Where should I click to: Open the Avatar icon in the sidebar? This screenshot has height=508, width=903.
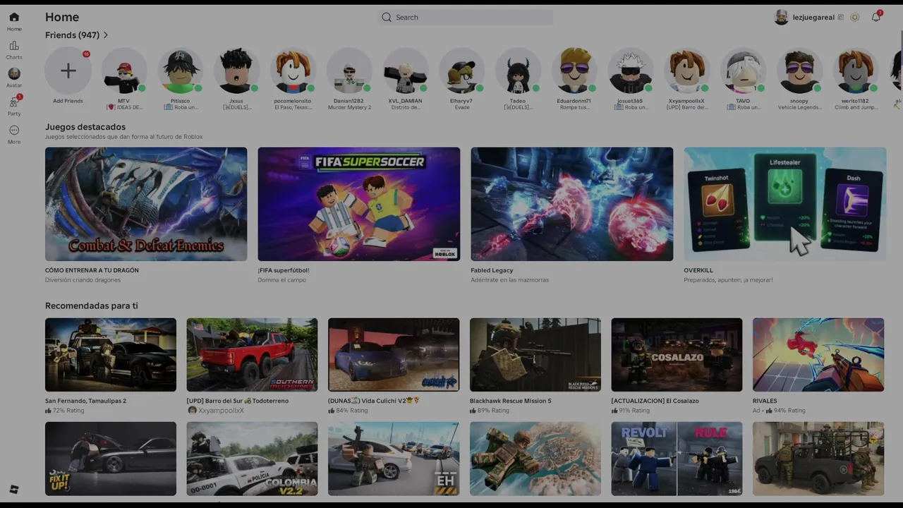click(x=14, y=74)
